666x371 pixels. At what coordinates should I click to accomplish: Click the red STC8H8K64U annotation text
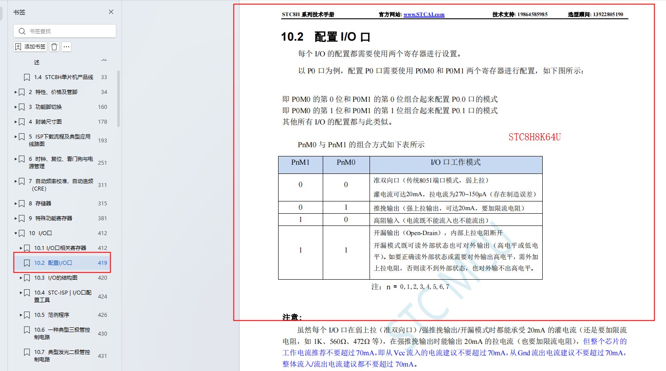pos(534,137)
